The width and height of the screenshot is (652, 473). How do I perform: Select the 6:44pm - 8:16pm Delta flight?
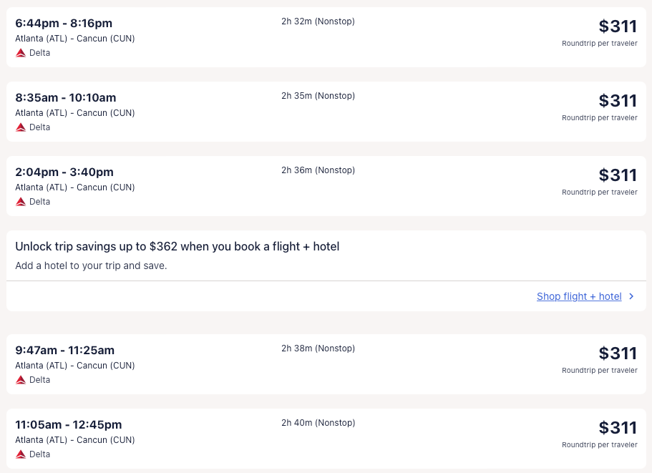pos(64,24)
